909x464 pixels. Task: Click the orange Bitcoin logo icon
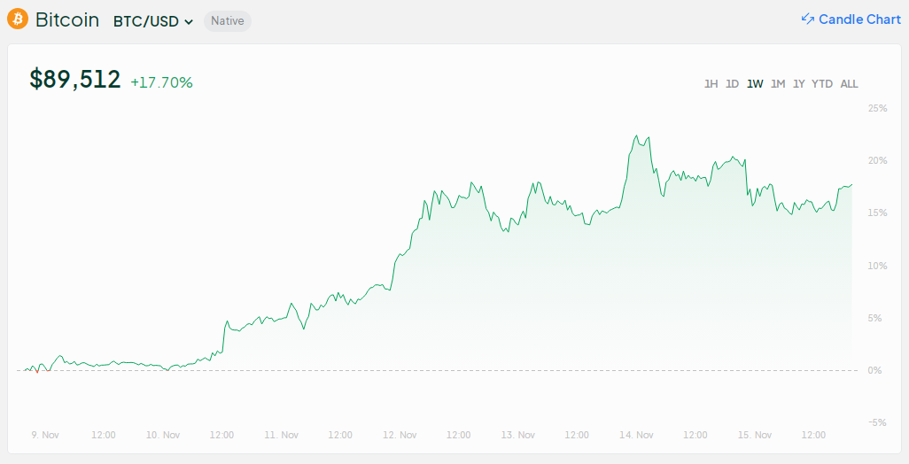(x=18, y=19)
